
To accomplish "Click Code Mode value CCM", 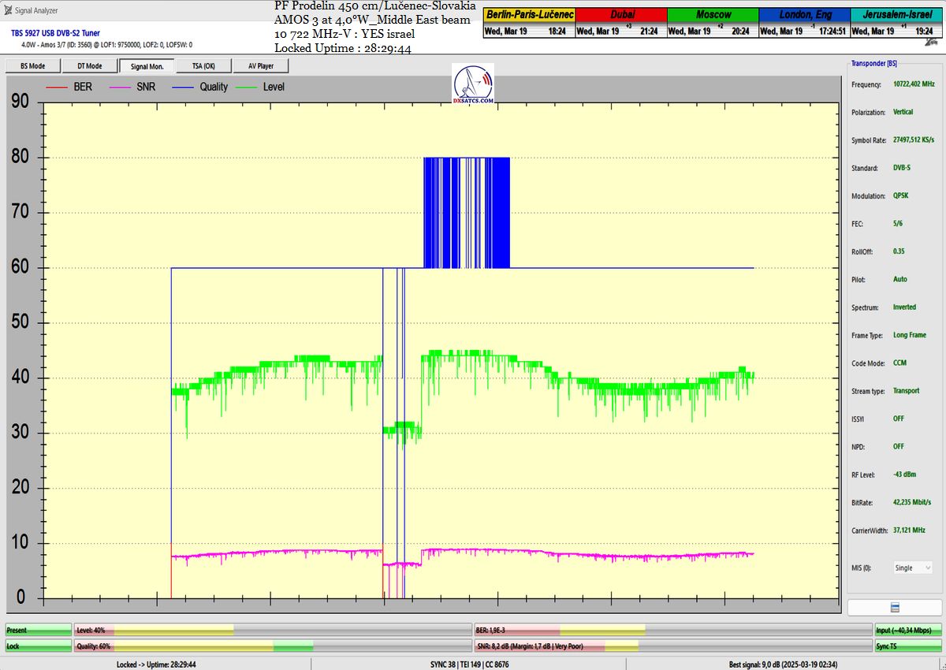I will [899, 363].
